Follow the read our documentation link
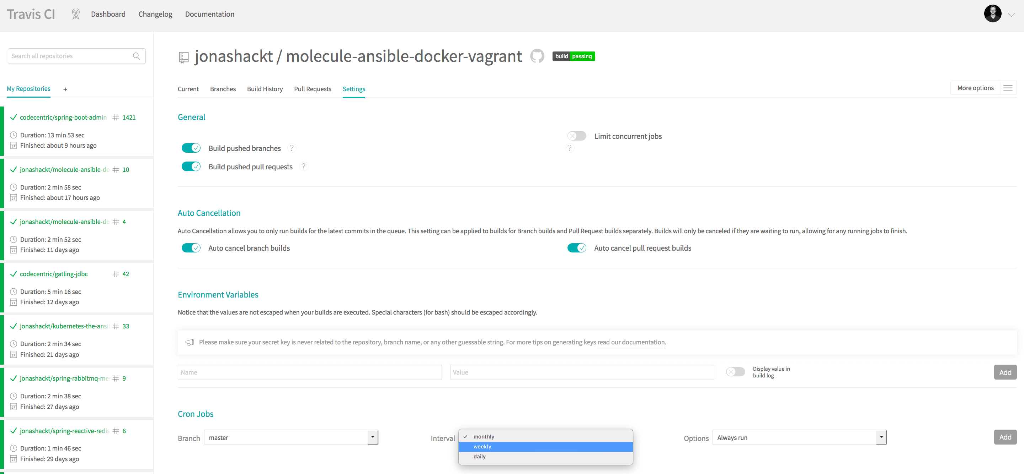The width and height of the screenshot is (1024, 474). tap(631, 342)
